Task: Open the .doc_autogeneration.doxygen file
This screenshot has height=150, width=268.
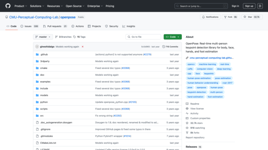Action: click(x=56, y=122)
